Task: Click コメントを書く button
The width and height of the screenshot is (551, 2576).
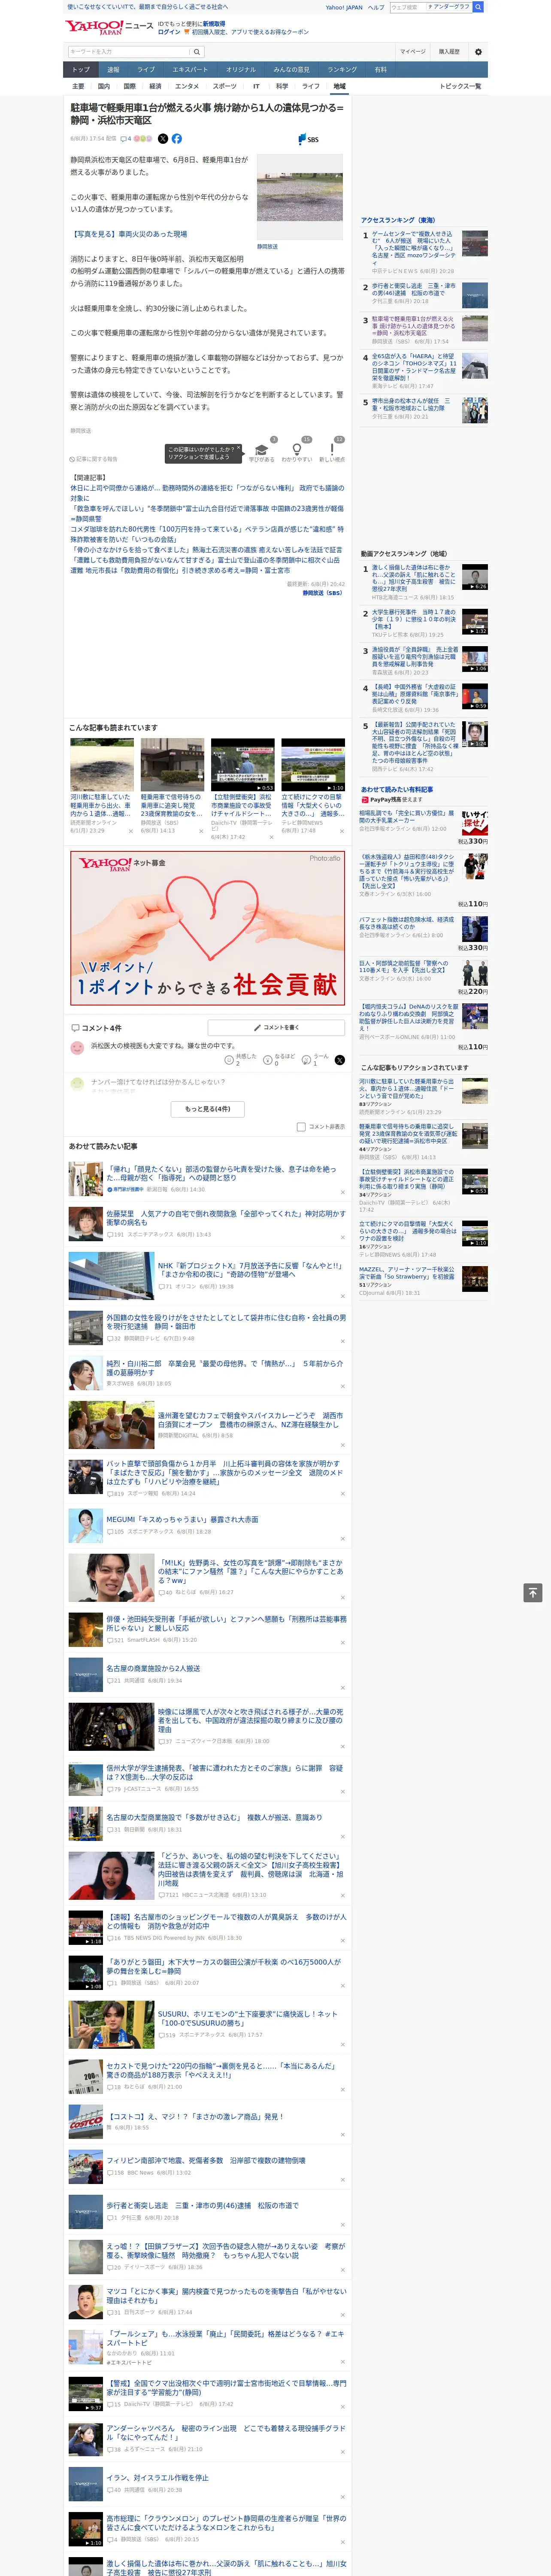Action: pyautogui.click(x=276, y=1028)
